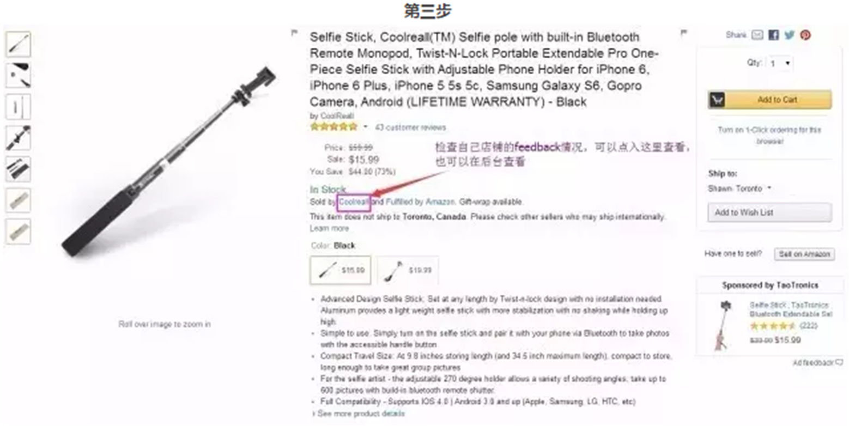Select the $15.99 black color option

tap(341, 270)
